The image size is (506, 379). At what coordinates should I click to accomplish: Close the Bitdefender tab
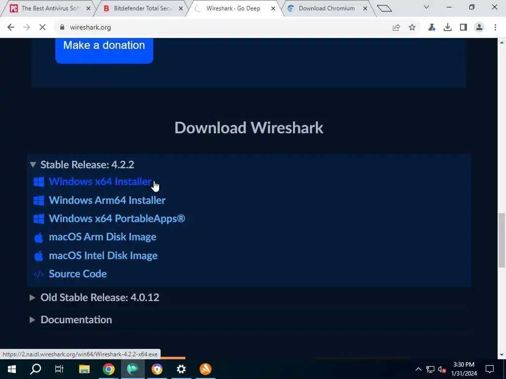[x=181, y=9]
